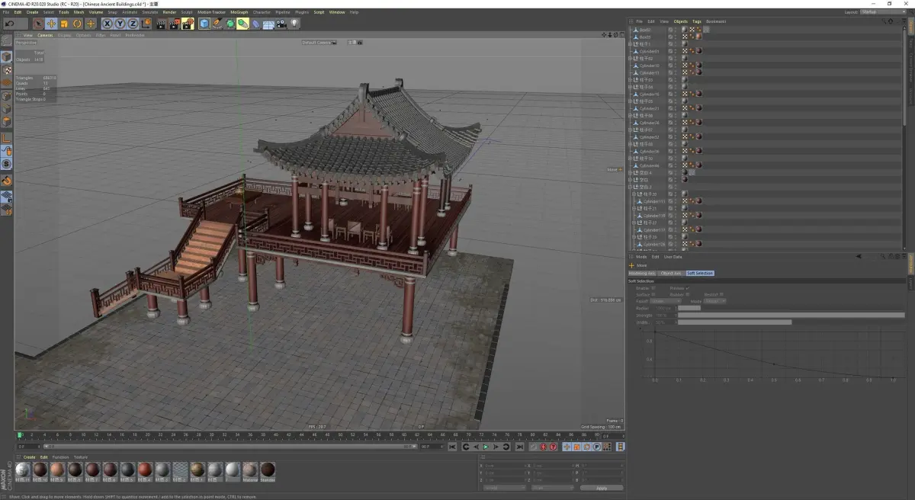Toggle Autokeying button
This screenshot has width=915, height=500.
click(544, 447)
